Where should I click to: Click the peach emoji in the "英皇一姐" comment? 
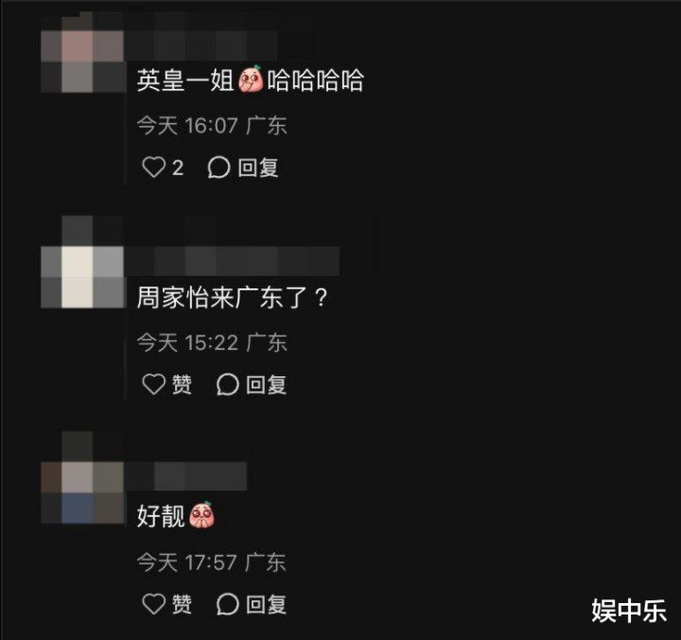251,79
